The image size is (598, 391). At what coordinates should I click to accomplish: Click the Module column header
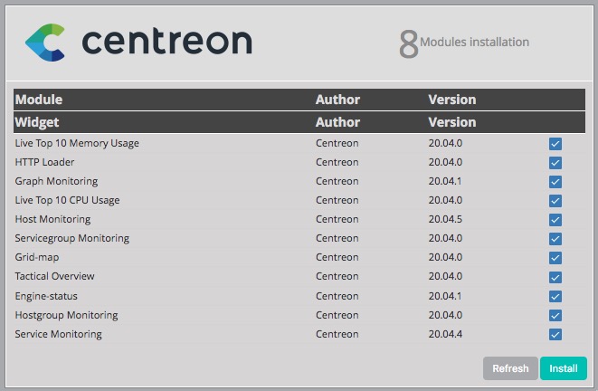(39, 100)
